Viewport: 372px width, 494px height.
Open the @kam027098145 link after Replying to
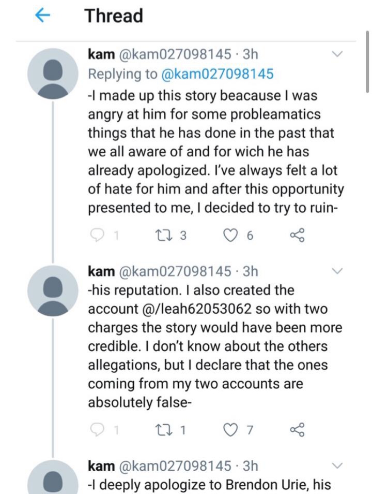coord(218,74)
